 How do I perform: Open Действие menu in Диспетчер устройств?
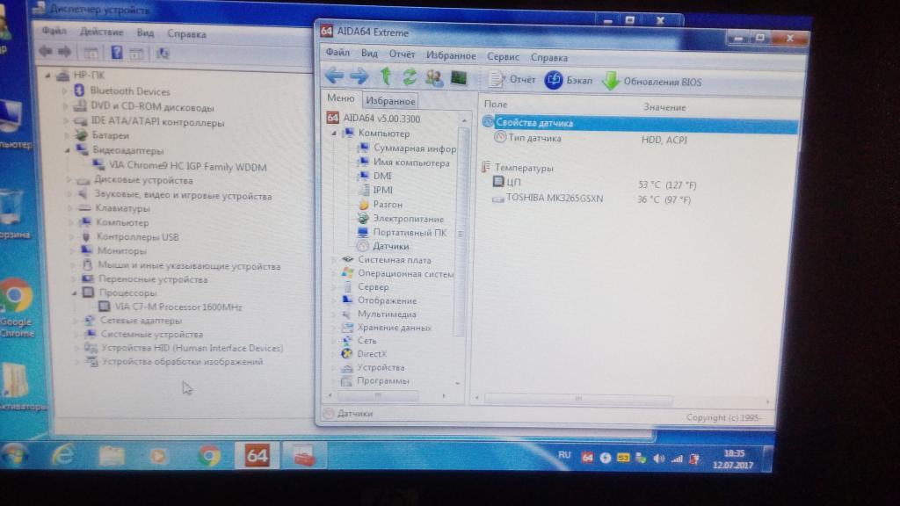pos(102,33)
